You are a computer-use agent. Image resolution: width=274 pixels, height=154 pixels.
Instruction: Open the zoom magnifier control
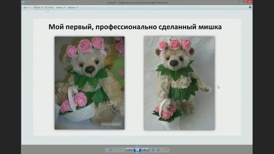111,150
